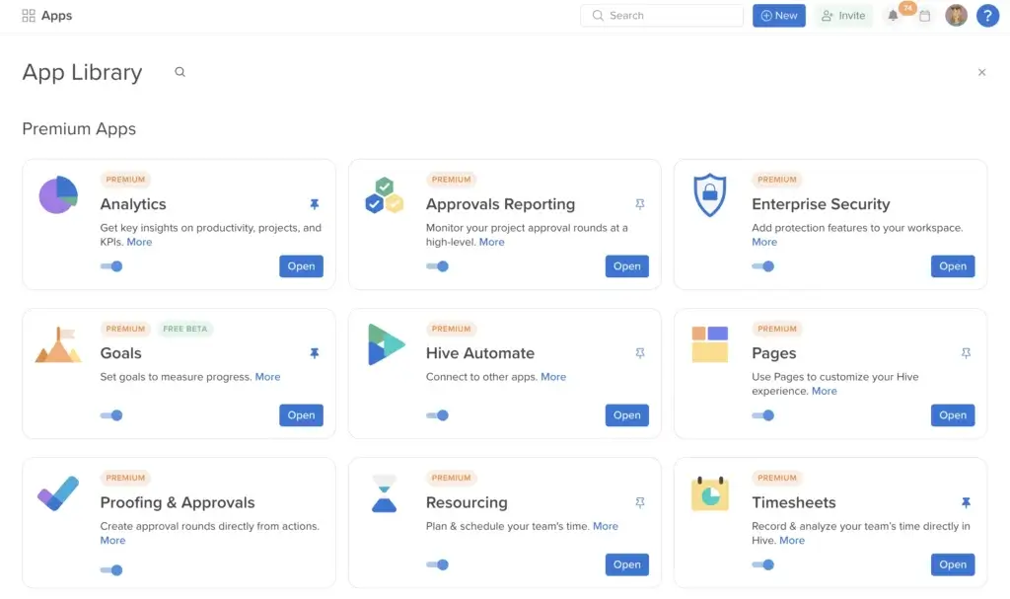Open the Resourcing app
Viewport: 1010px width, 599px height.
point(626,564)
